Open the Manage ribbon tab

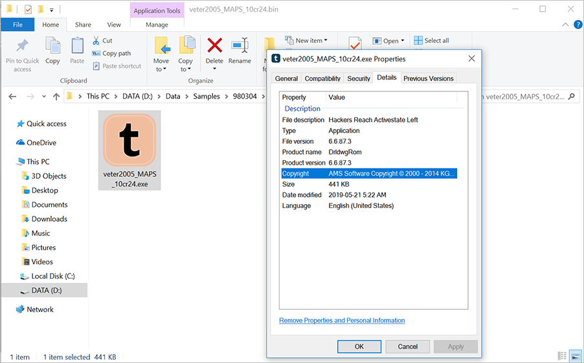point(157,25)
